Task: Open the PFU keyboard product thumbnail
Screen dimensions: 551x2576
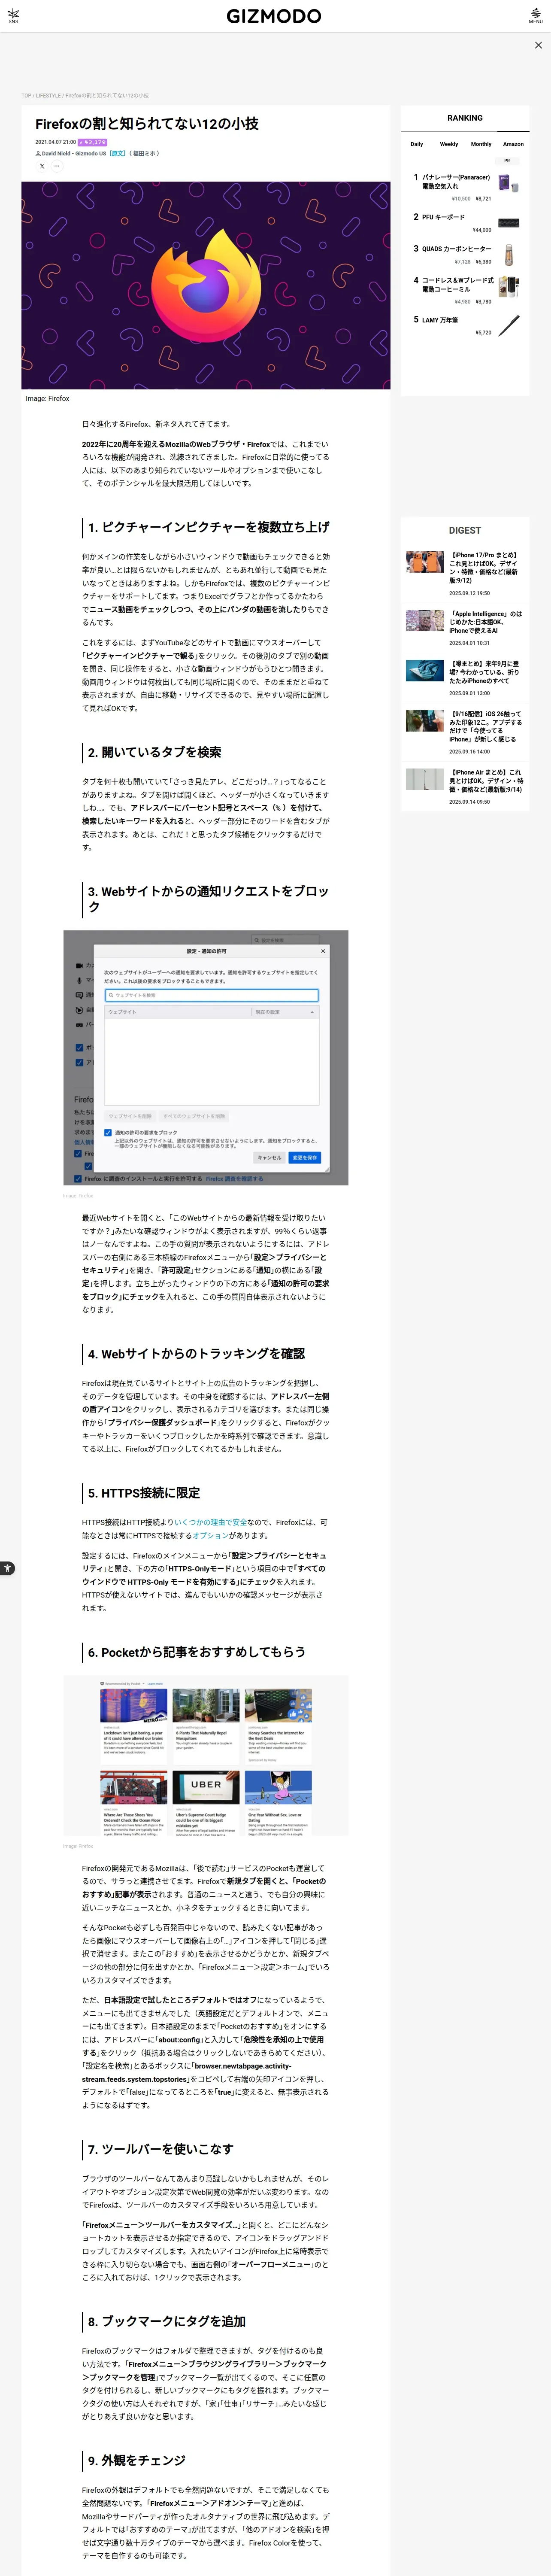Action: [509, 222]
